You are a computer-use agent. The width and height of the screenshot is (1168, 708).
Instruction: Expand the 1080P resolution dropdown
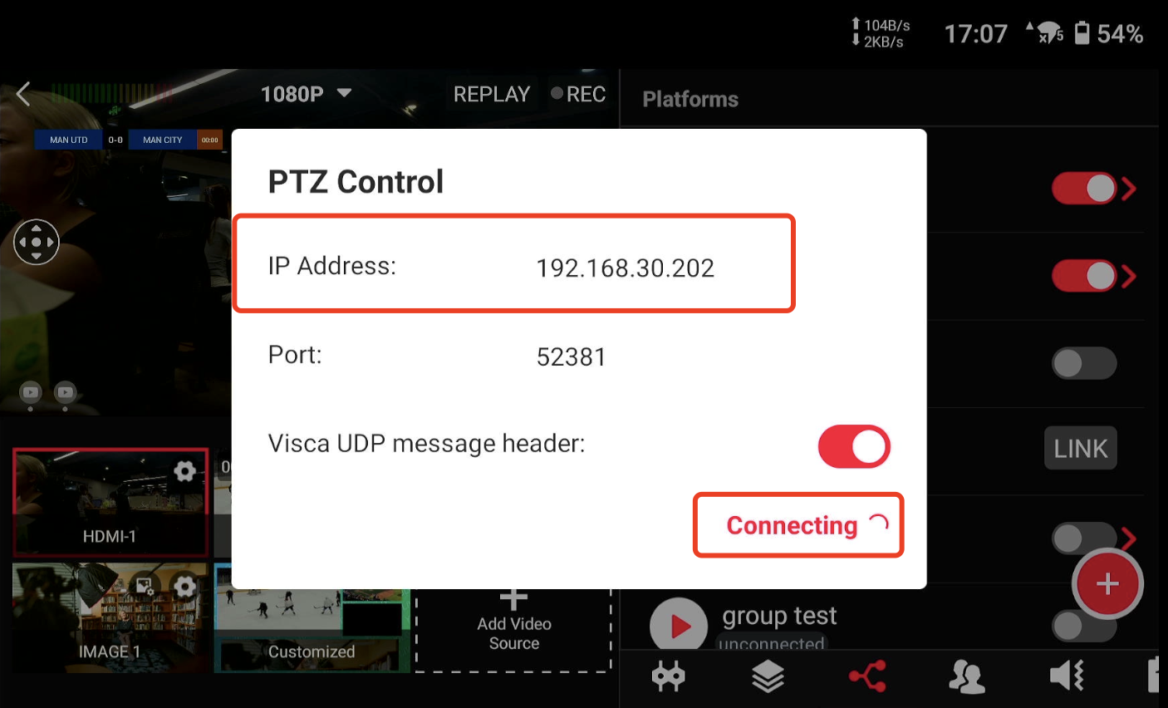pyautogui.click(x=306, y=94)
